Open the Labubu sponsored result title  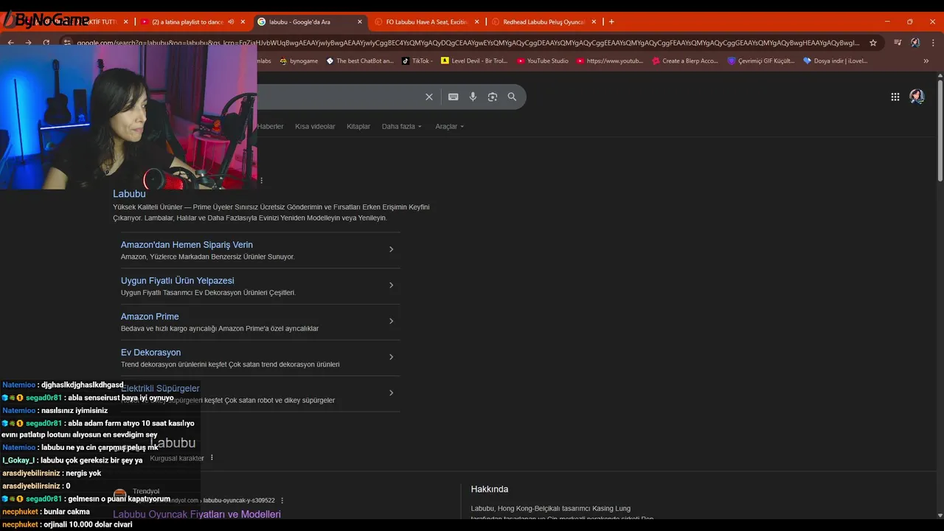(x=129, y=194)
